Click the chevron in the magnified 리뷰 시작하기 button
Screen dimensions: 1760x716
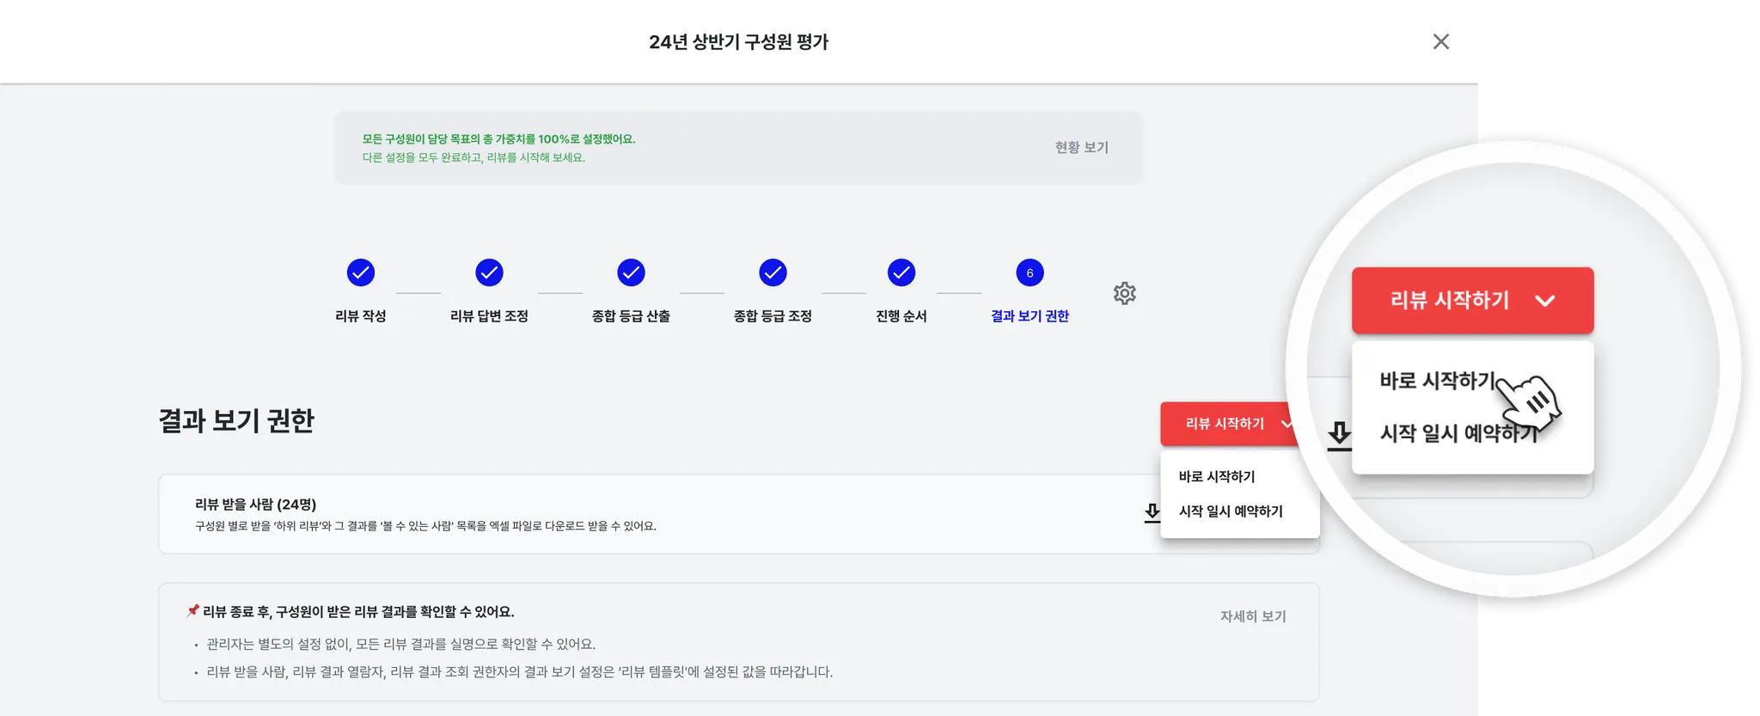pyautogui.click(x=1545, y=301)
